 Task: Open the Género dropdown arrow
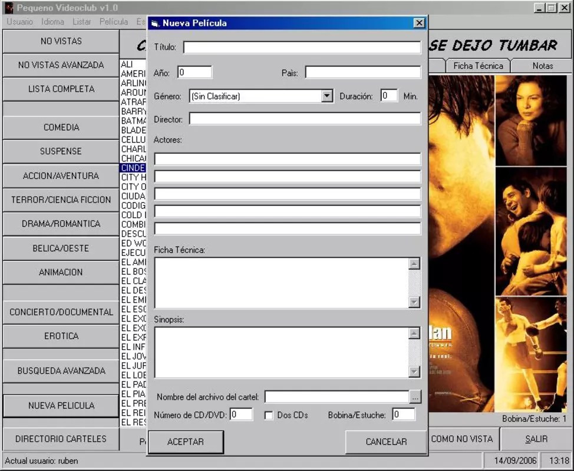327,96
